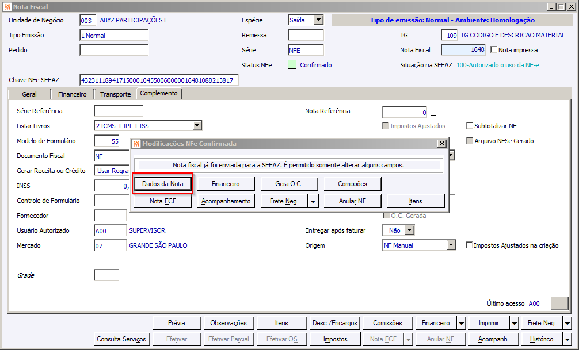The width and height of the screenshot is (579, 350).
Task: Click the Impostos button
Action: pos(336,339)
